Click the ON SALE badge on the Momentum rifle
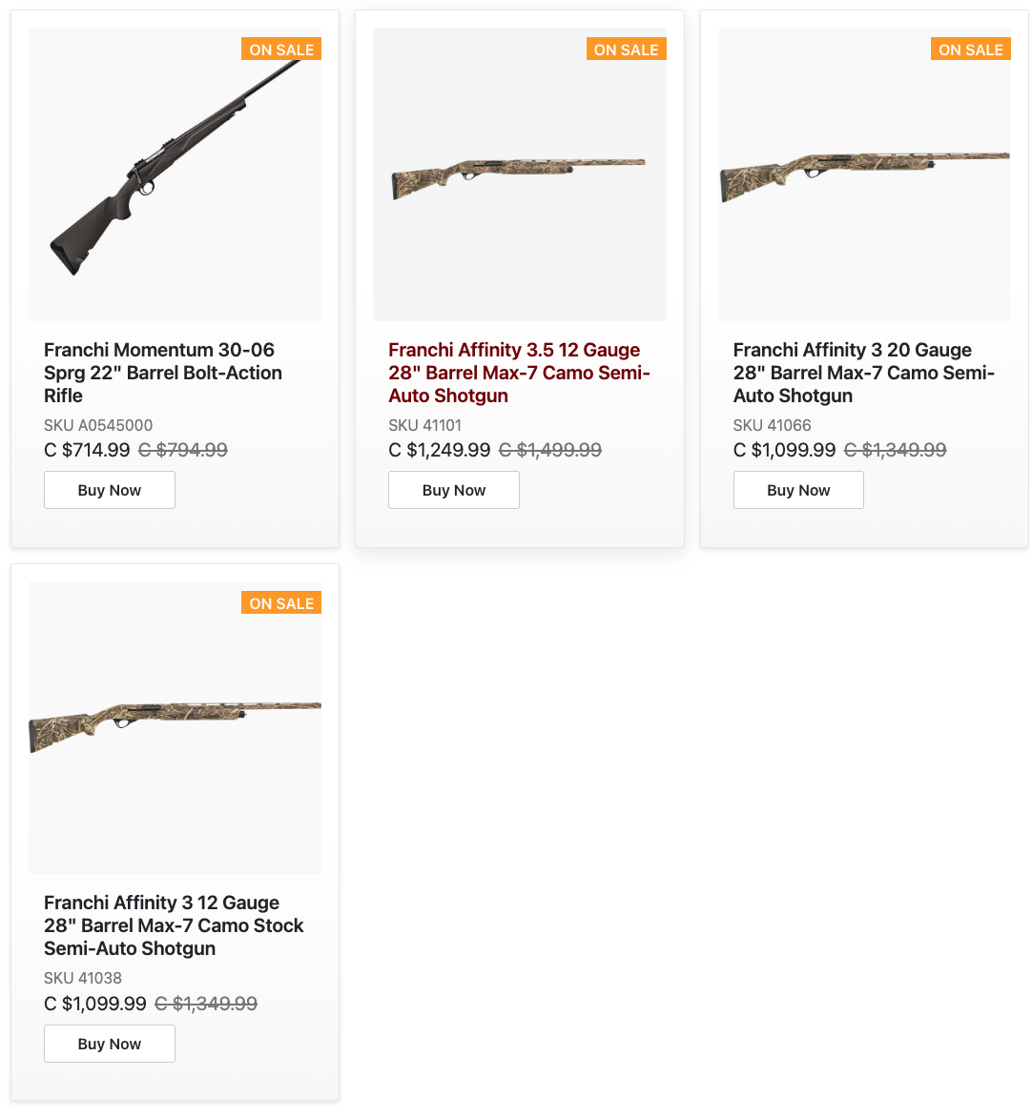This screenshot has width=1032, height=1117. click(281, 50)
